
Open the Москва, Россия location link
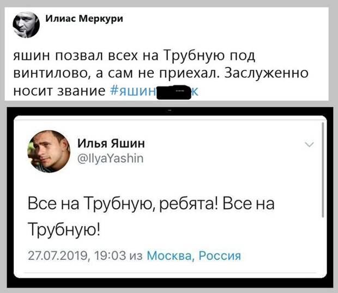point(194,256)
